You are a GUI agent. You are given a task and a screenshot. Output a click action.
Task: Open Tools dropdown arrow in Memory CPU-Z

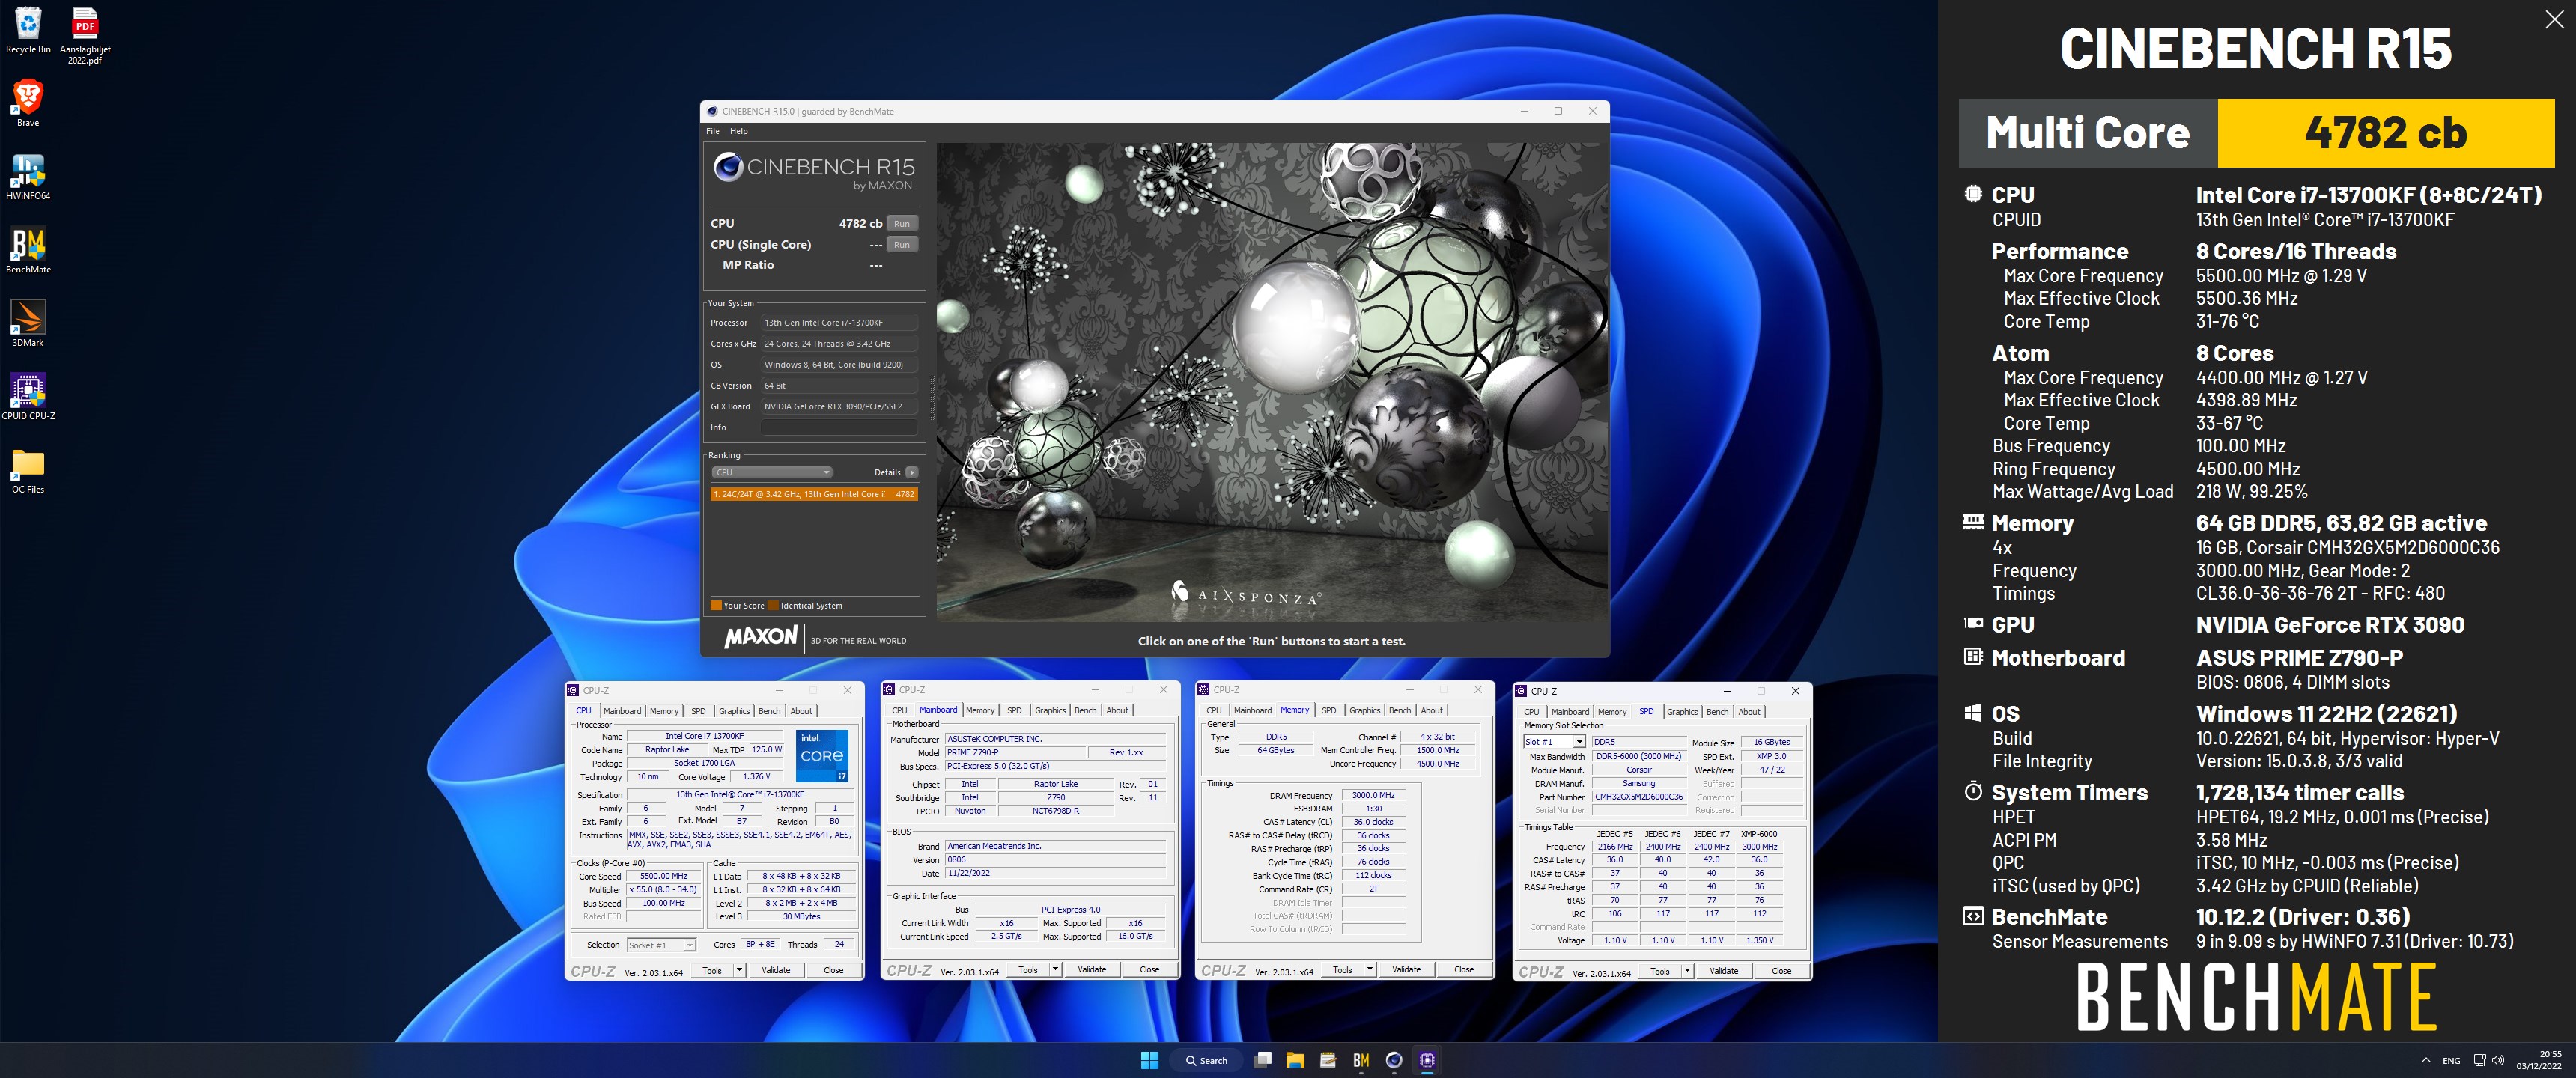pos(1370,969)
